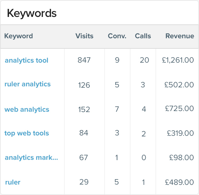Click the 152 visits cell

(x=84, y=110)
